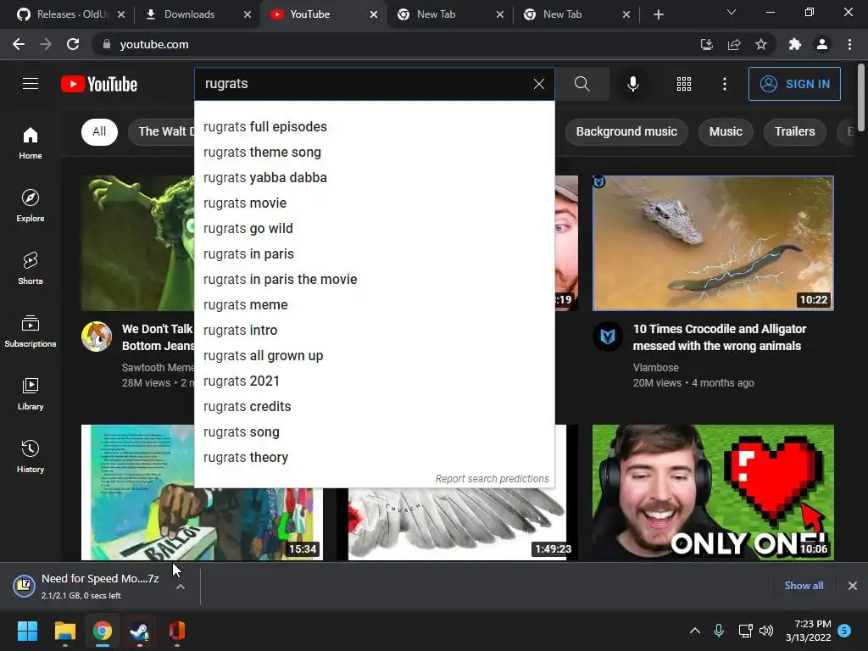
Task: Choose suggestion rugrats in paris the movie
Action: pyautogui.click(x=375, y=280)
